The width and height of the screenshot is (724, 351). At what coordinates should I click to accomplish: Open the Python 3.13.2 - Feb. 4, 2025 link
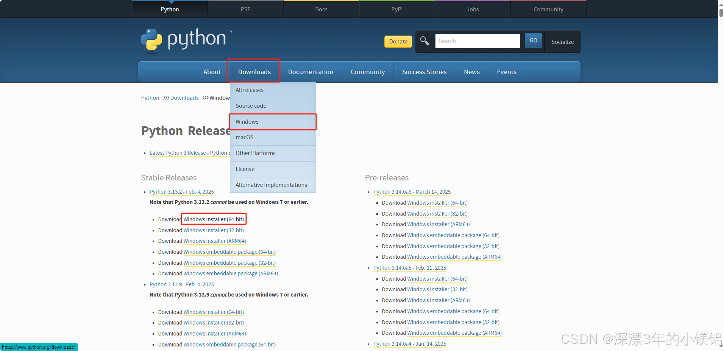tap(182, 192)
